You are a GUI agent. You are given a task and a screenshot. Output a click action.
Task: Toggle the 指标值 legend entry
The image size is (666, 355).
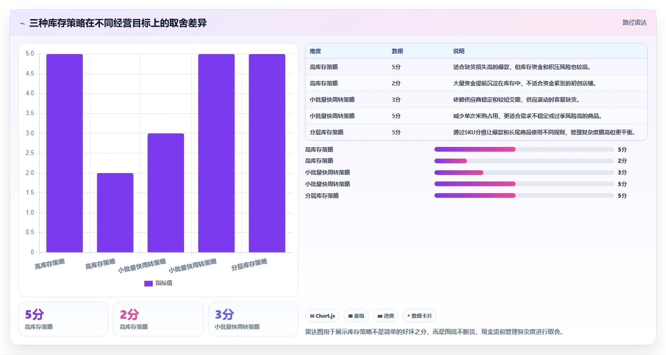click(158, 283)
